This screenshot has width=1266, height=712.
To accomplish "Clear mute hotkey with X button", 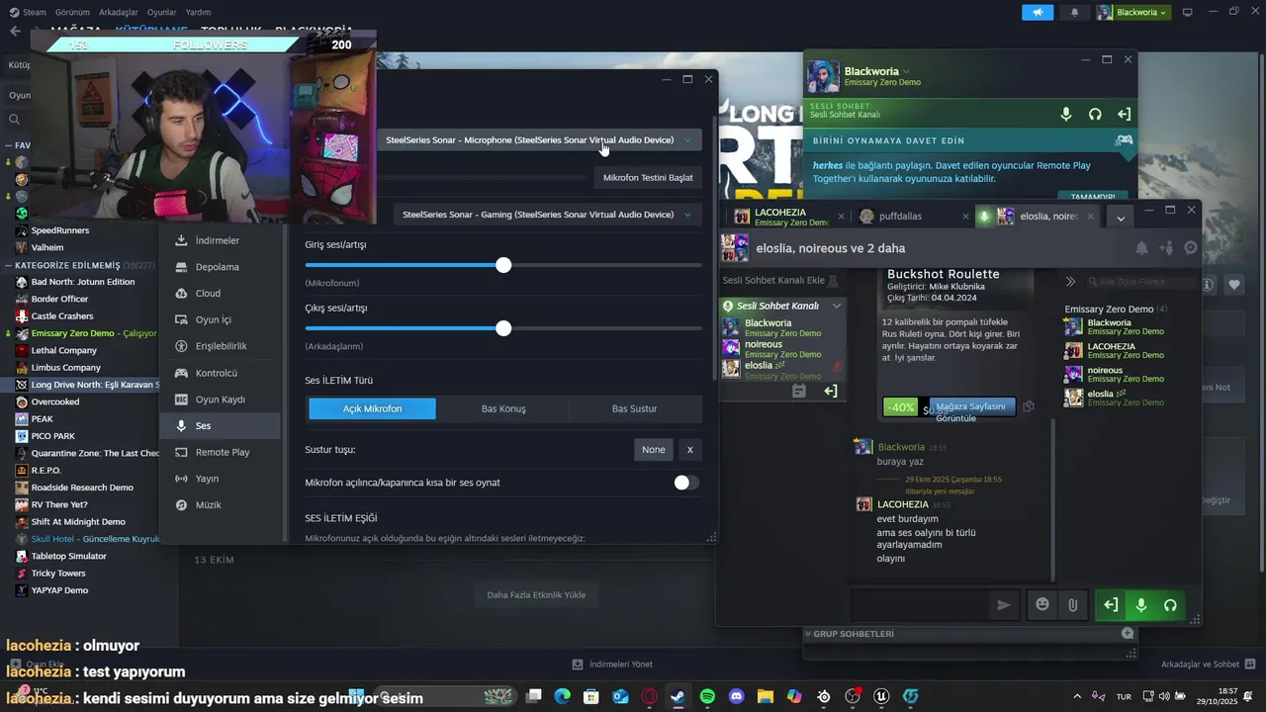I will pos(690,449).
